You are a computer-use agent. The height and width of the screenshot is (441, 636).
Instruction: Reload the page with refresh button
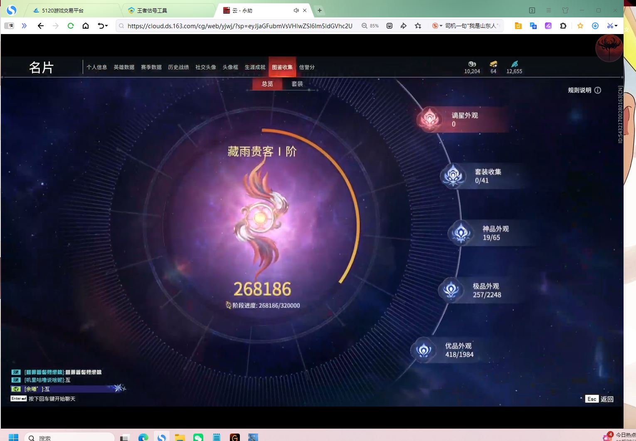pyautogui.click(x=71, y=26)
